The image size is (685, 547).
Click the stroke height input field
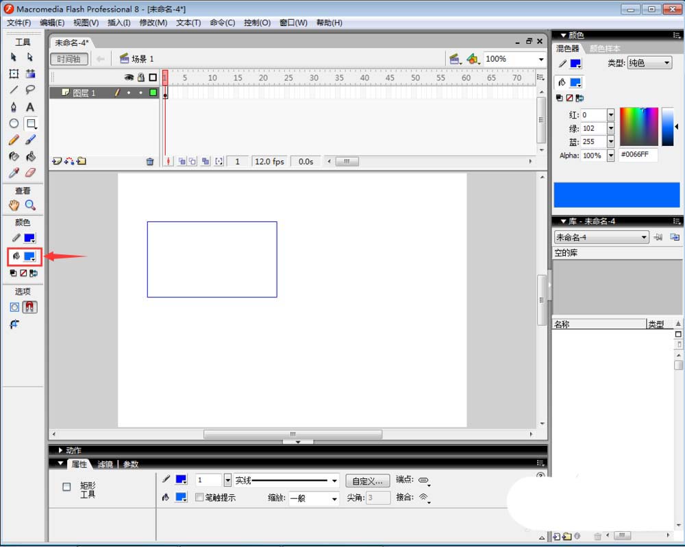click(x=209, y=480)
